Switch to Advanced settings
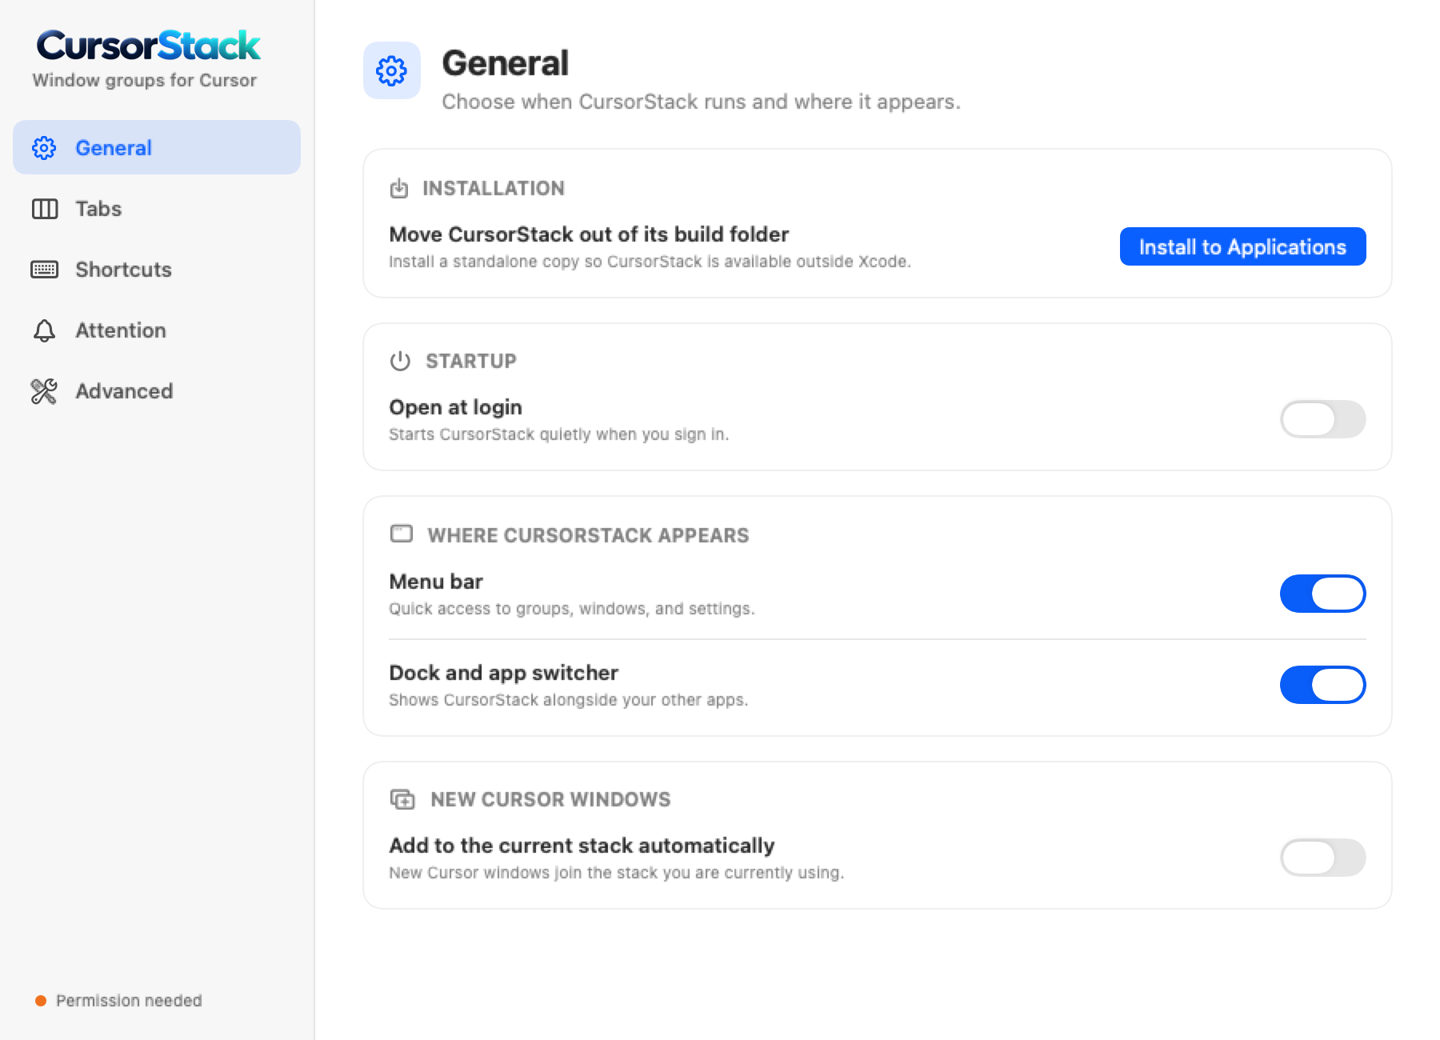Screen dimensions: 1440x1040 point(157,391)
